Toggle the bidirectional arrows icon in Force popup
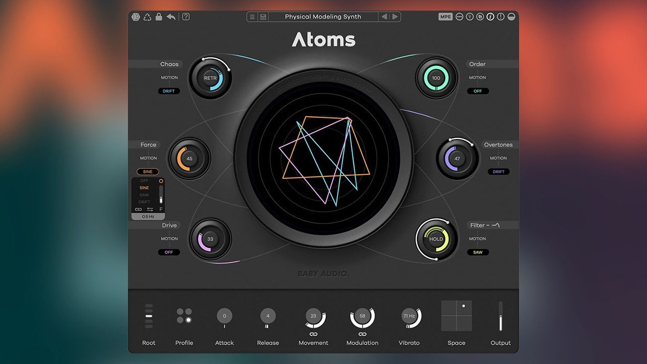Screen dimensions: 647x364 (150, 209)
